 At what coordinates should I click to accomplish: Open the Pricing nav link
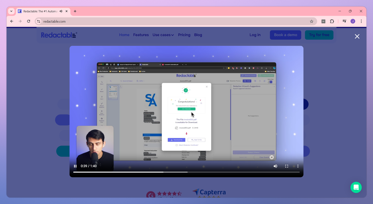click(x=184, y=35)
